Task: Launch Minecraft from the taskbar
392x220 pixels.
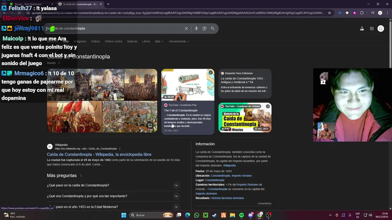Action: pyautogui.click(x=205, y=215)
